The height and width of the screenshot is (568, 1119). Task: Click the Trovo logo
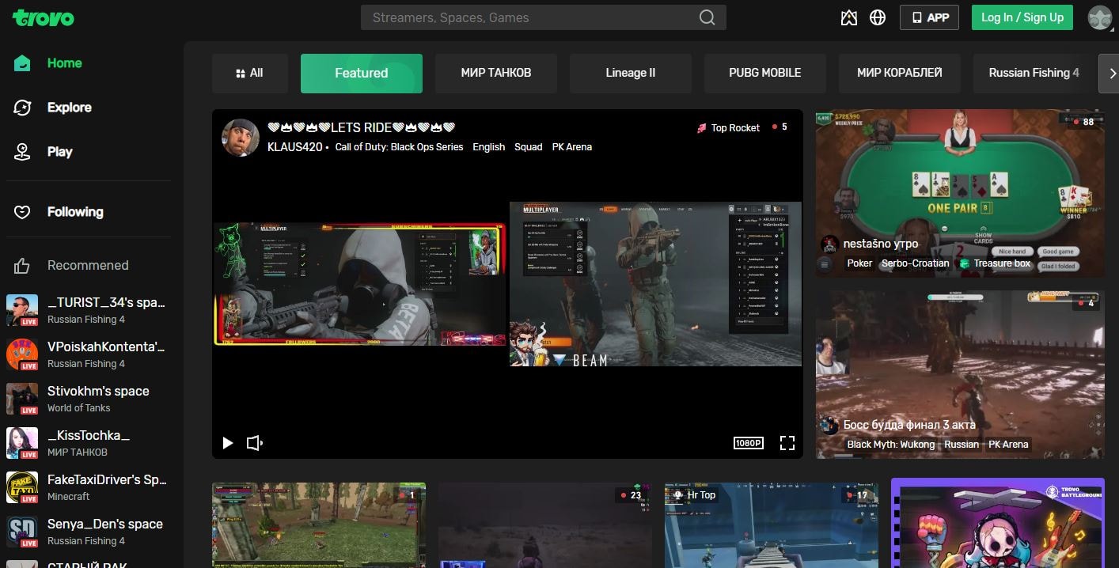[44, 17]
